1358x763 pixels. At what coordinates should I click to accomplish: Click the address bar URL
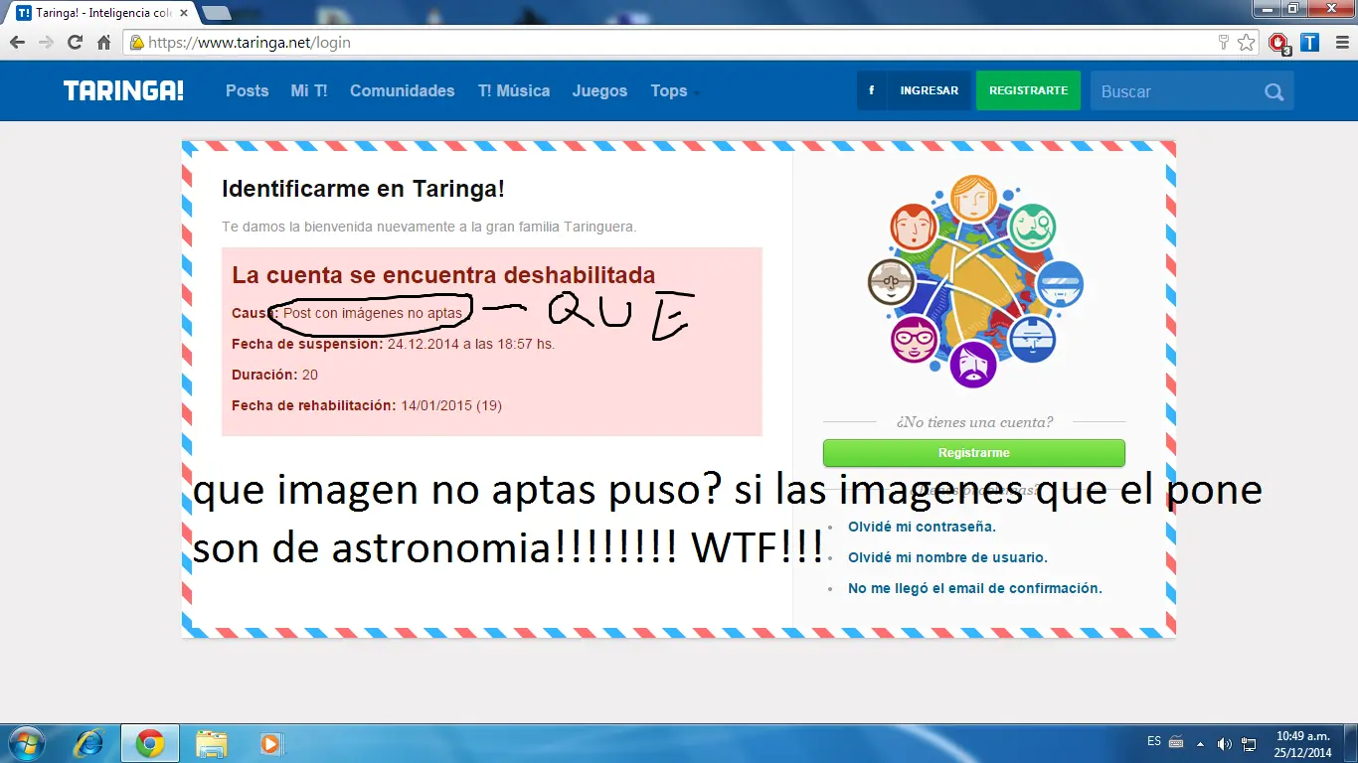click(x=250, y=43)
